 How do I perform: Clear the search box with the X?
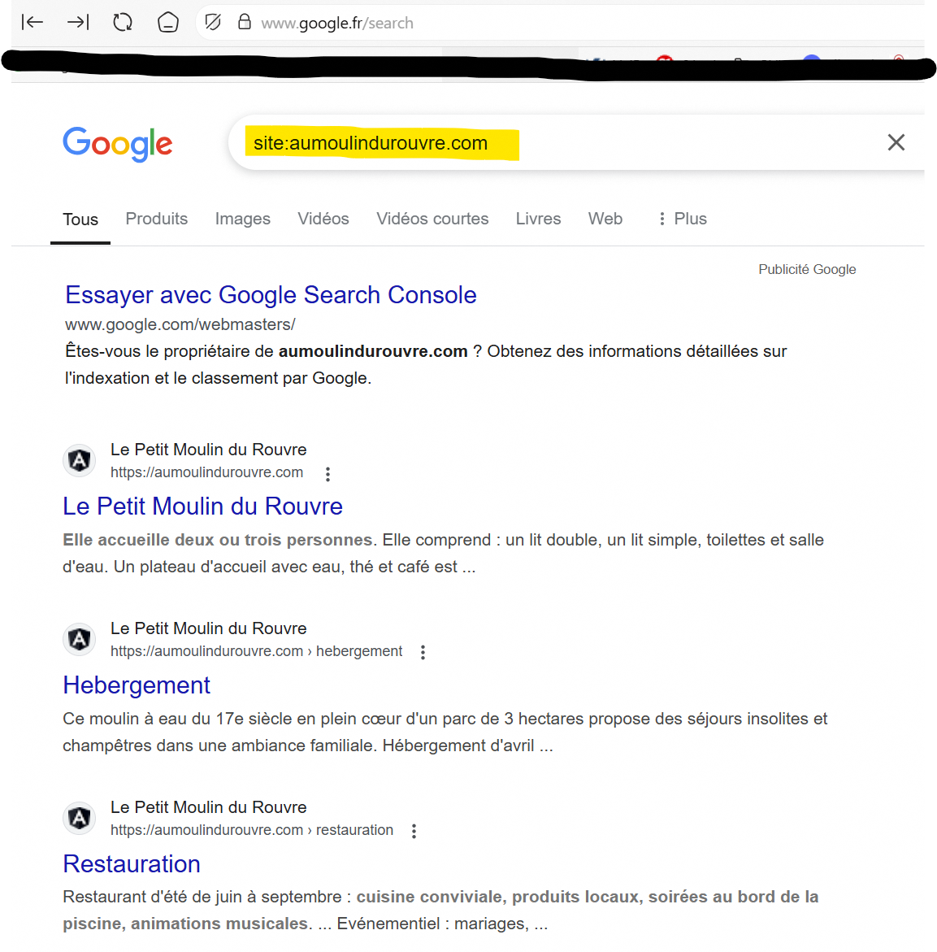(896, 143)
